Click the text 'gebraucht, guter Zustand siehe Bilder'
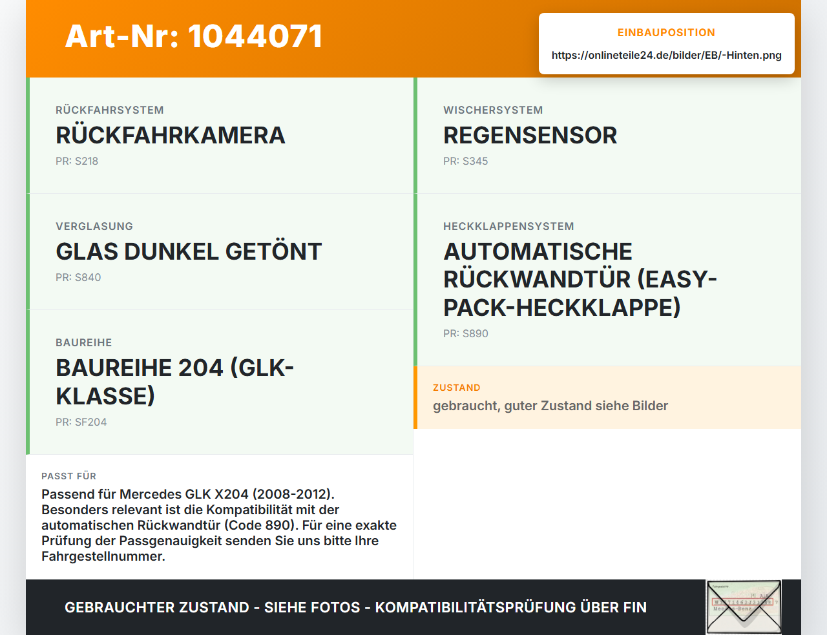The height and width of the screenshot is (635, 827). pyautogui.click(x=550, y=406)
